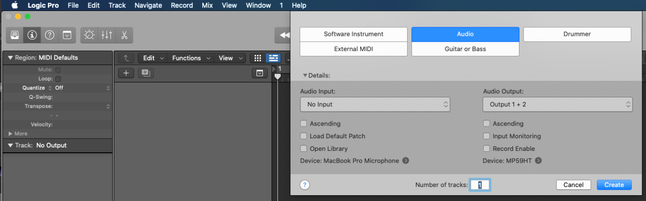Open the Library panel icon
The width and height of the screenshot is (646, 201).
tap(16, 35)
